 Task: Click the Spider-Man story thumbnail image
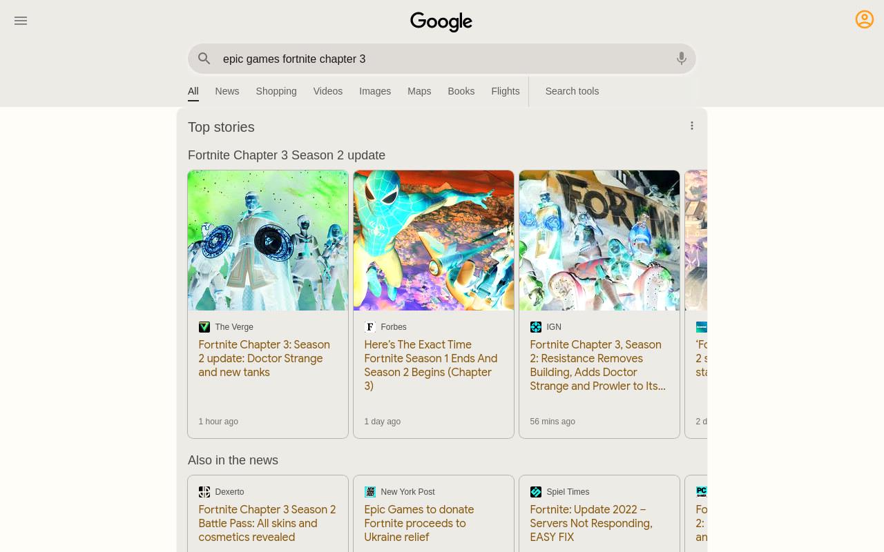(434, 240)
